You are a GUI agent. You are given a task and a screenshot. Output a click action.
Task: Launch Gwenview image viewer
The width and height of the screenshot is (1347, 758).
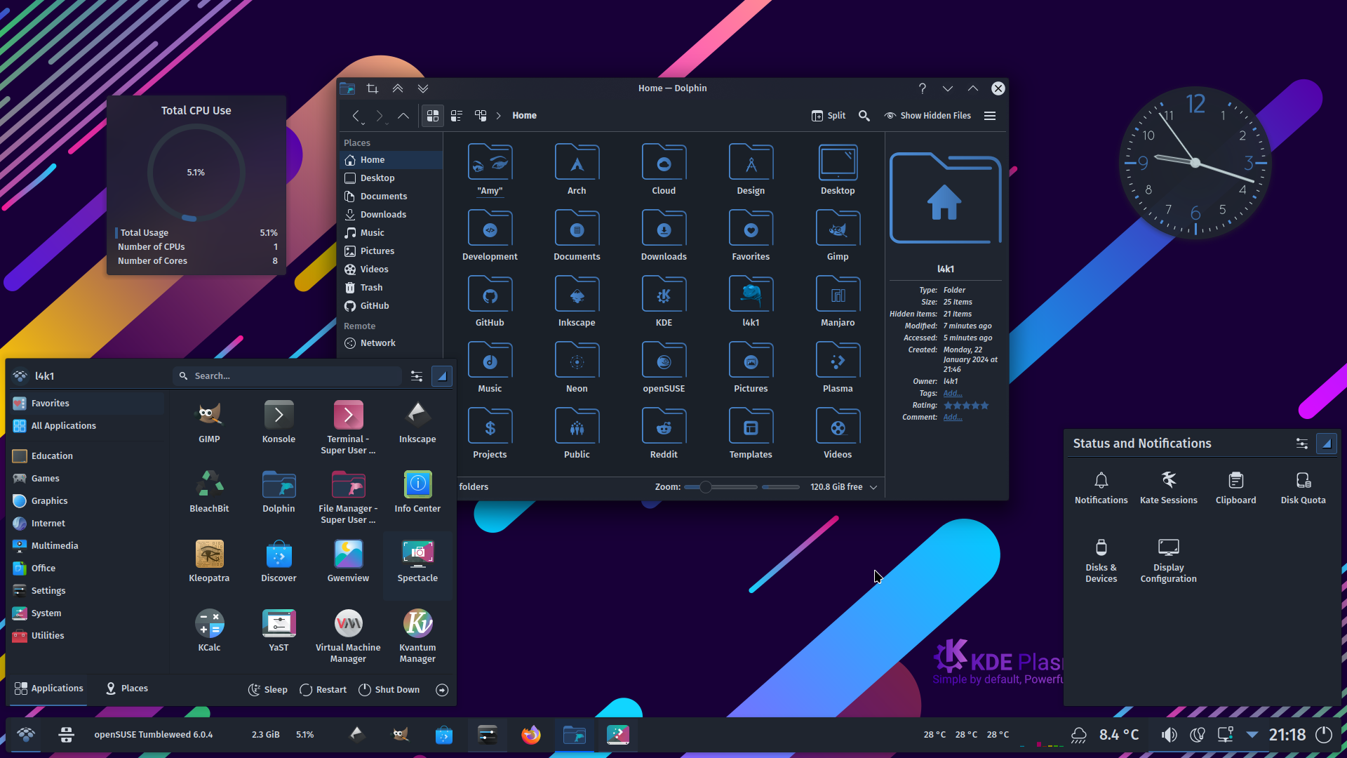[x=348, y=561]
